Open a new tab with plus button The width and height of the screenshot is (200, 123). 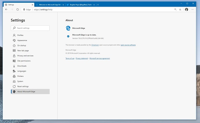tap(98, 5)
